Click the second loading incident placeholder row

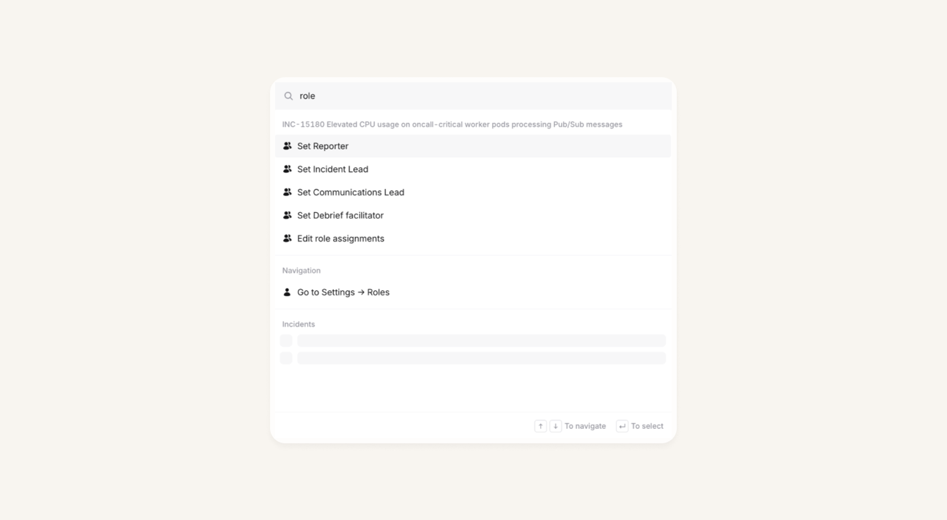[481, 358]
